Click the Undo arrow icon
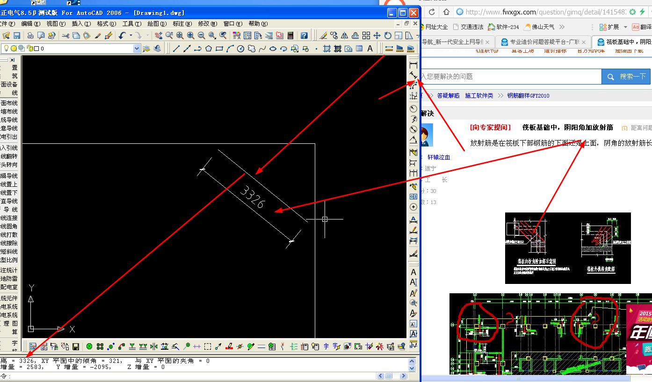The image size is (652, 382). point(122,35)
